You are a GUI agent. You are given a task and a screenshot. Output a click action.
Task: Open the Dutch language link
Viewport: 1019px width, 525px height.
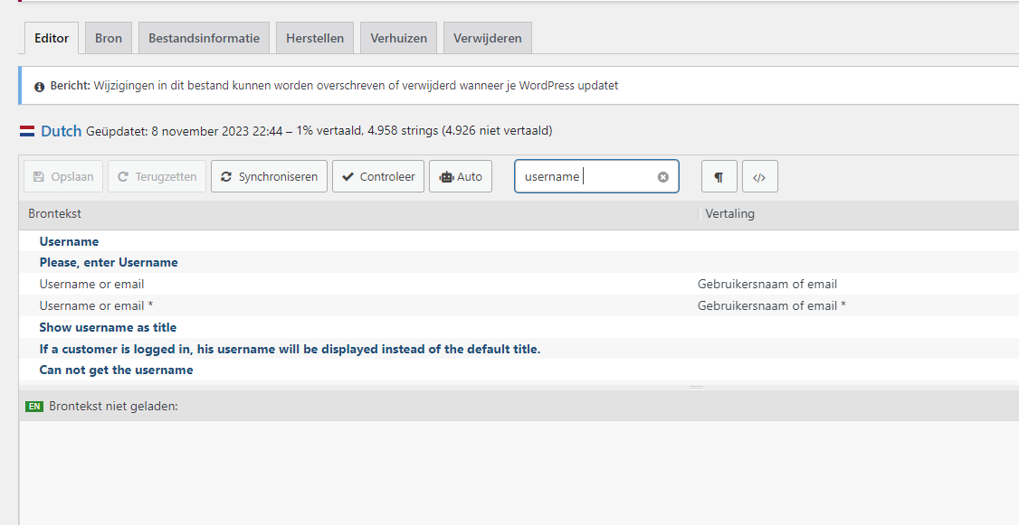click(62, 131)
